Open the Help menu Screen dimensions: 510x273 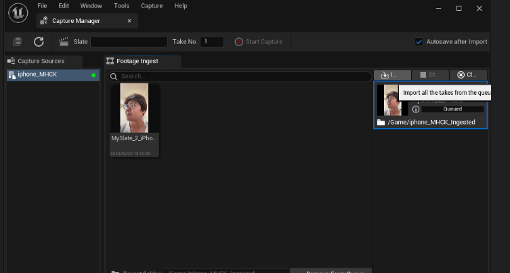[x=181, y=6]
